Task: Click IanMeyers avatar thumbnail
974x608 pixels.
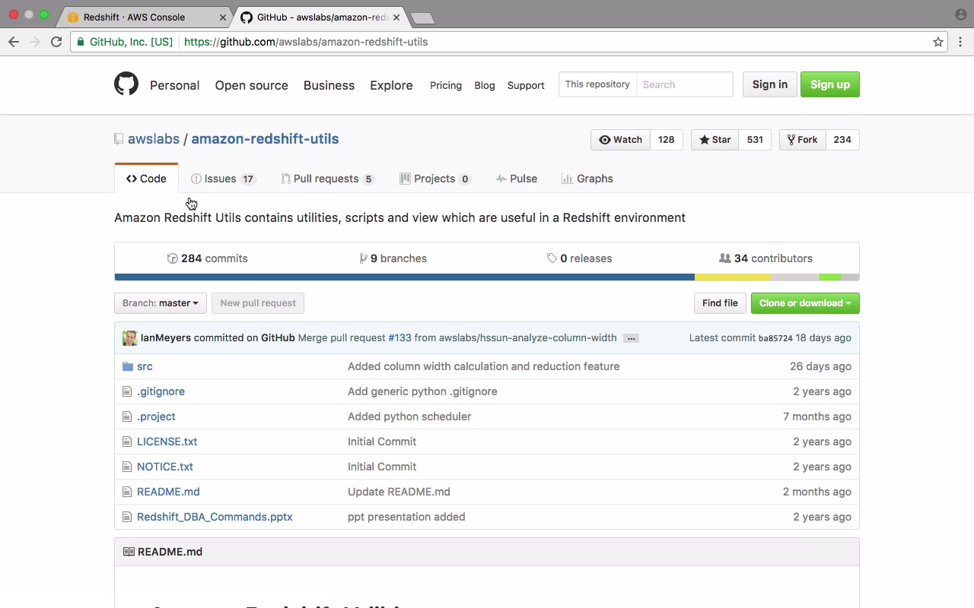Action: (130, 338)
